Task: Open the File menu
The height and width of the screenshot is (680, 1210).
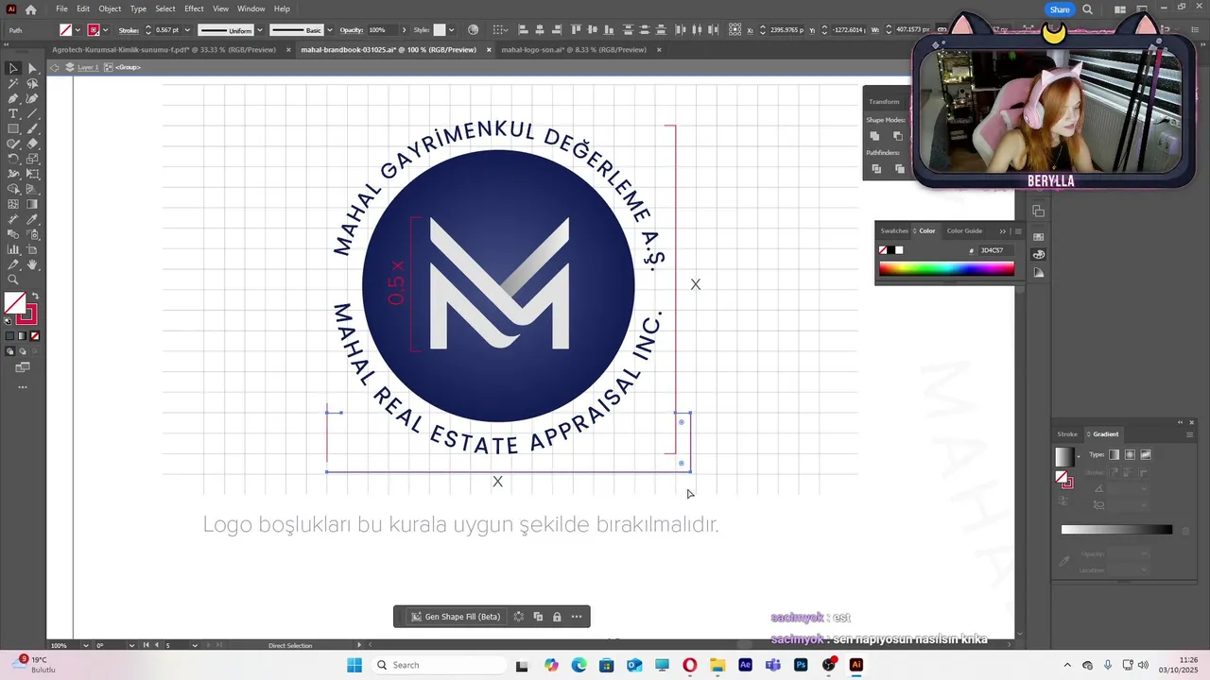Action: [61, 8]
